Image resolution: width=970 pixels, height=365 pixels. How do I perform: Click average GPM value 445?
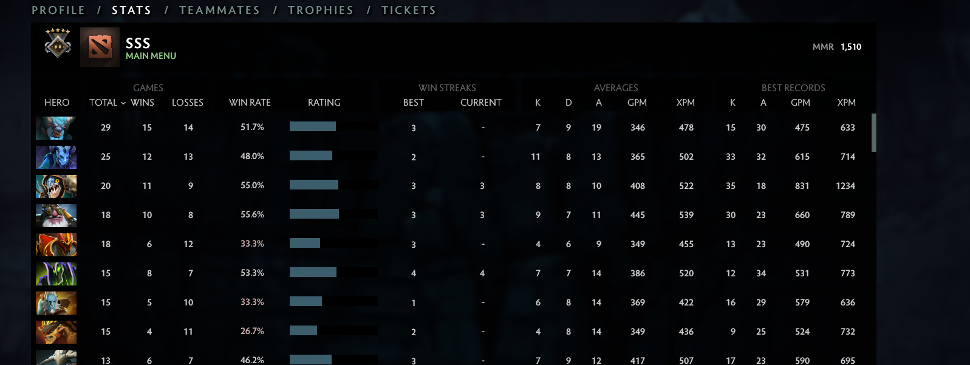(638, 215)
